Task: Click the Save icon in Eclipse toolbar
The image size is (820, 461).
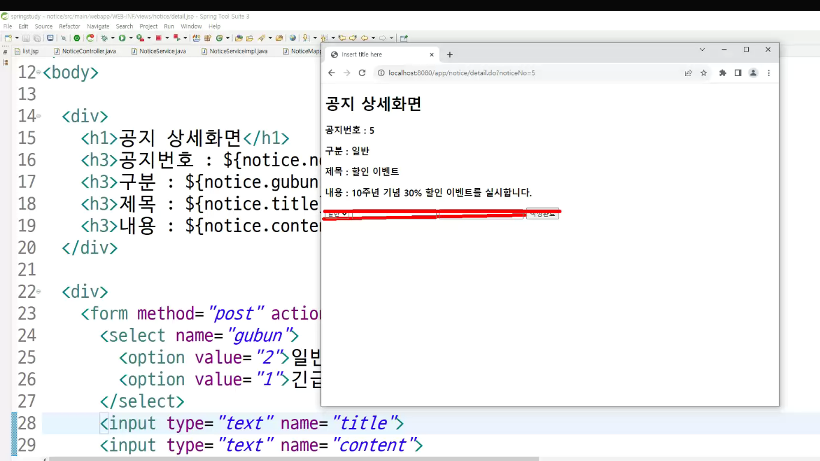Action: [26, 38]
